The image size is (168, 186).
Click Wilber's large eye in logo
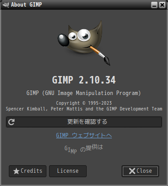pyautogui.click(x=84, y=35)
